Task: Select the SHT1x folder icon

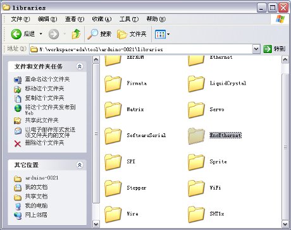Action: 196,214
